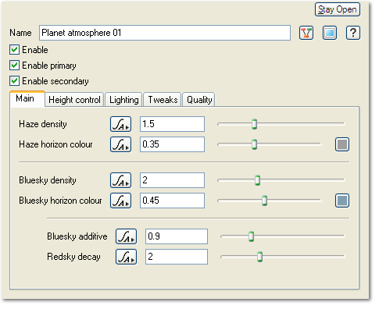
Task: Toggle the Enable primary checkbox
Action: click(14, 66)
